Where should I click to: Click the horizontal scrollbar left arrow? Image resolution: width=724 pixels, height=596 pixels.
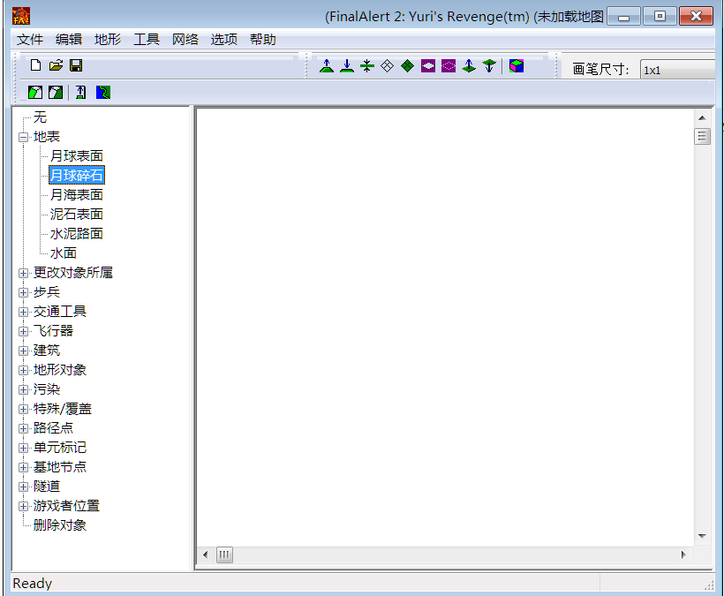point(206,555)
